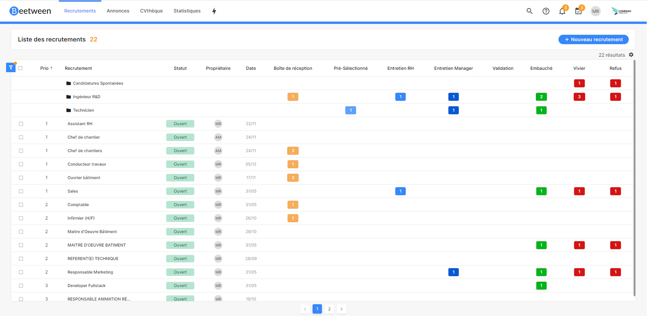Viewport: 647px width, 316px height.
Task: Click the lightning bolt quick actions icon
Action: coord(214,11)
